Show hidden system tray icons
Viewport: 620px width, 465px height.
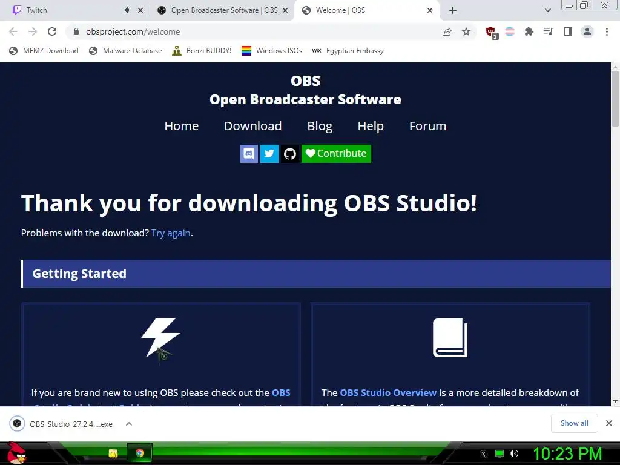pos(484,454)
